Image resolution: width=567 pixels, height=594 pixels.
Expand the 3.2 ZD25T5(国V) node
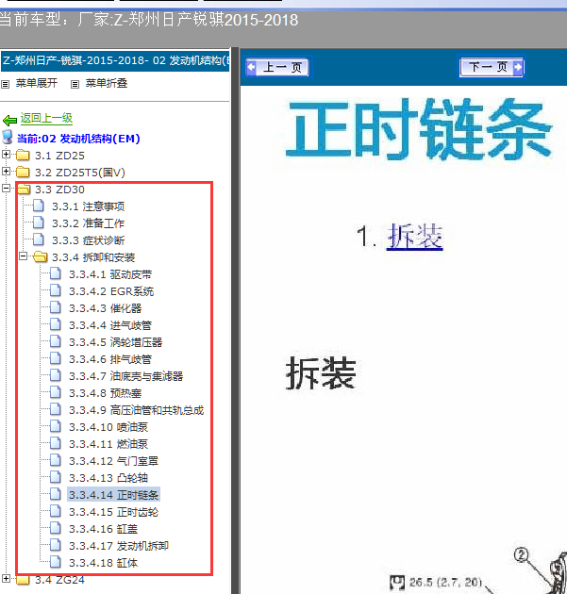pos(6,172)
